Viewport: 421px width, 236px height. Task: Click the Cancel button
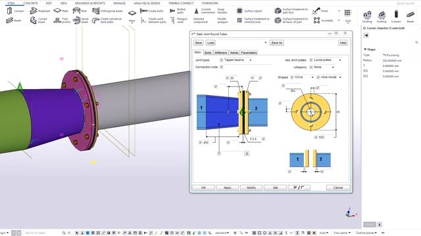[338, 188]
